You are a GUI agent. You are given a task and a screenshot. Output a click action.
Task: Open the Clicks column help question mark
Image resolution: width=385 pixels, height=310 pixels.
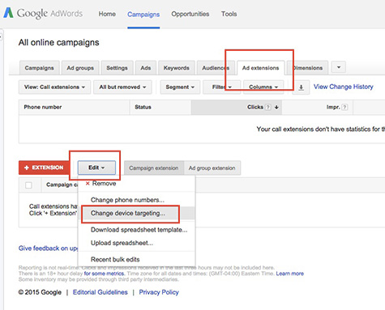pos(267,107)
